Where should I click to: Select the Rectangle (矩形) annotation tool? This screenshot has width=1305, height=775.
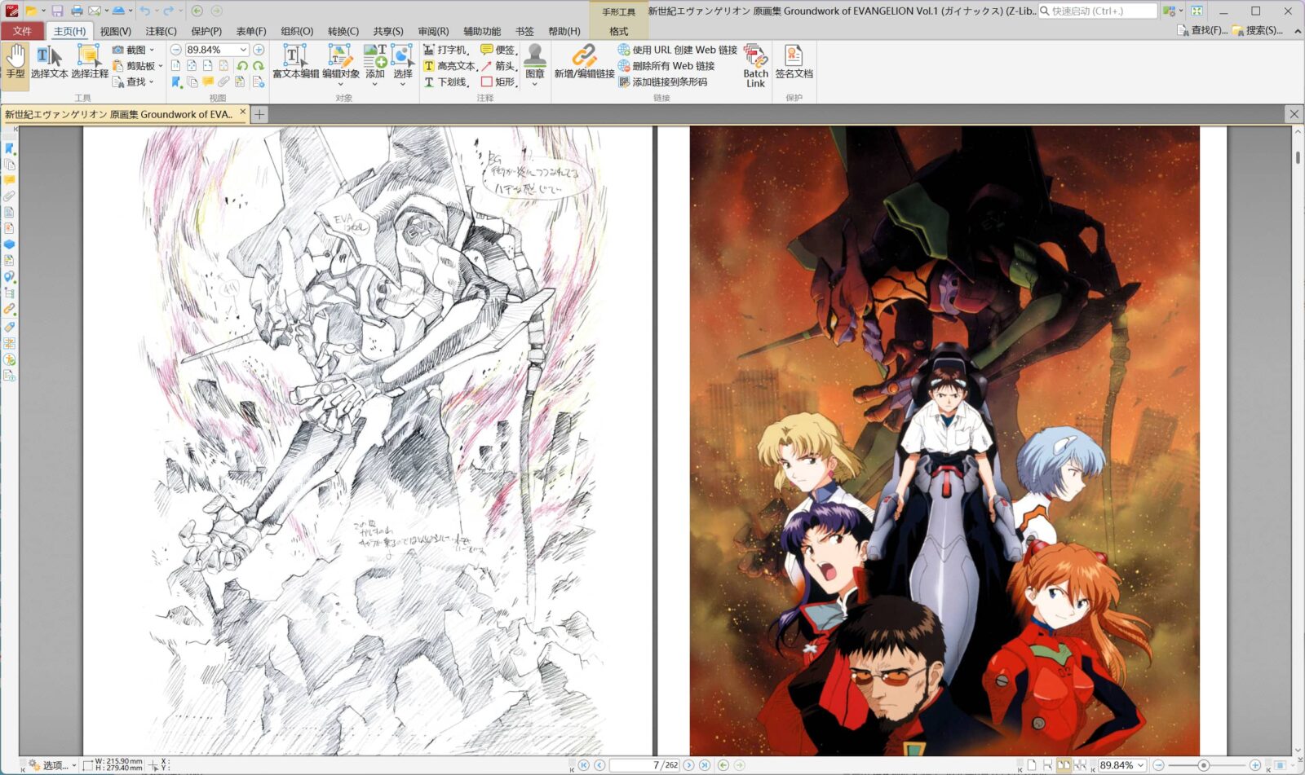coord(498,81)
